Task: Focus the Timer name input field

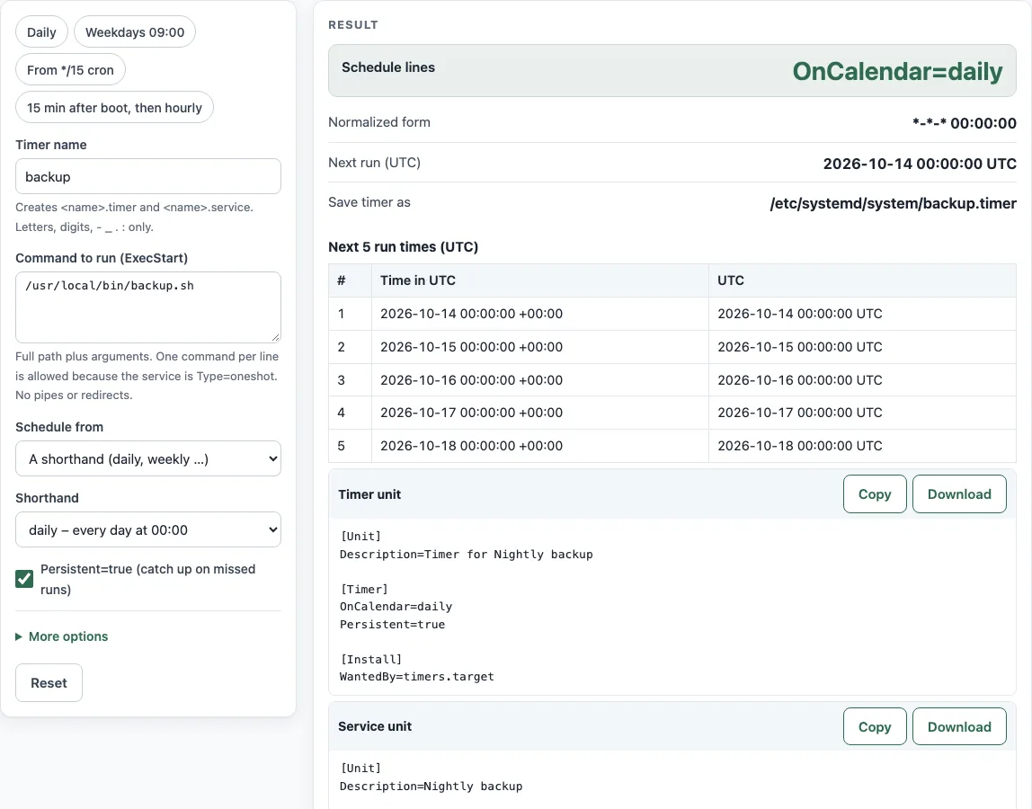Action: point(148,176)
